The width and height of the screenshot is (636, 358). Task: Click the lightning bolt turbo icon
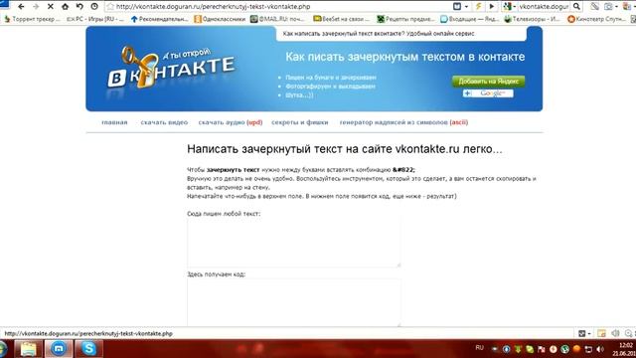coord(479,7)
